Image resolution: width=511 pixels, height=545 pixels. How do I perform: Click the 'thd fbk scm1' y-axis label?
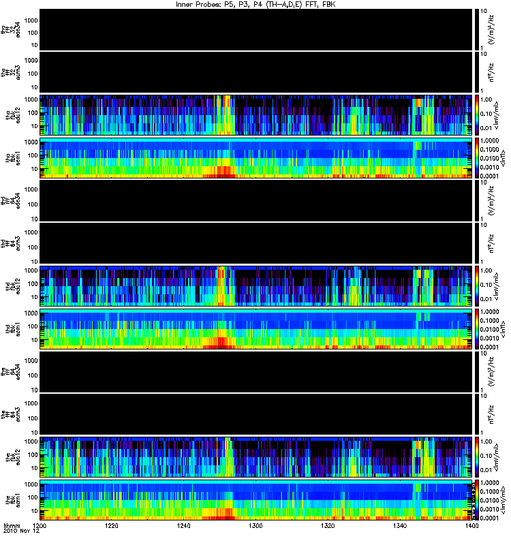(13, 329)
